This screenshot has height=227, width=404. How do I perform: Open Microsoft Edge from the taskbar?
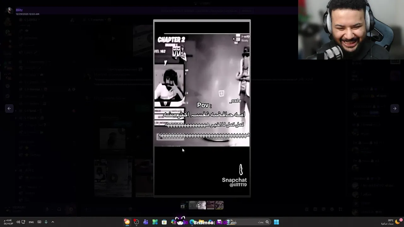pos(192,222)
